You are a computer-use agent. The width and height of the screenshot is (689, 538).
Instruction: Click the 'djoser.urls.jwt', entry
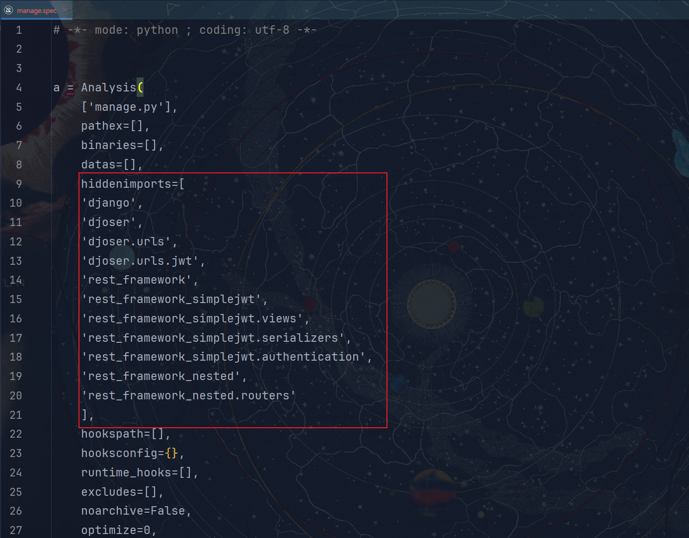[x=143, y=261]
